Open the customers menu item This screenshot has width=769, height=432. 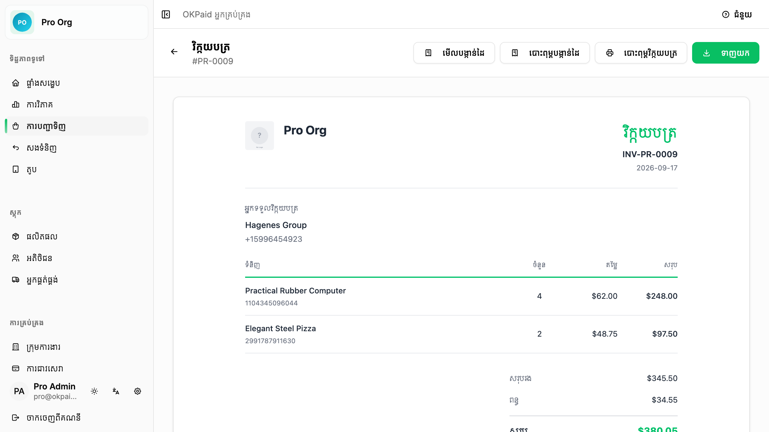tap(77, 258)
